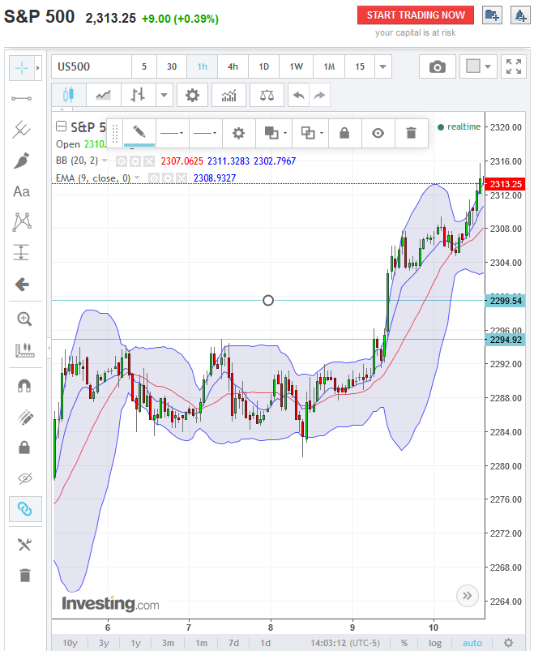534x651 pixels.
Task: Toggle the sync drawings link icon
Action: [x=25, y=508]
